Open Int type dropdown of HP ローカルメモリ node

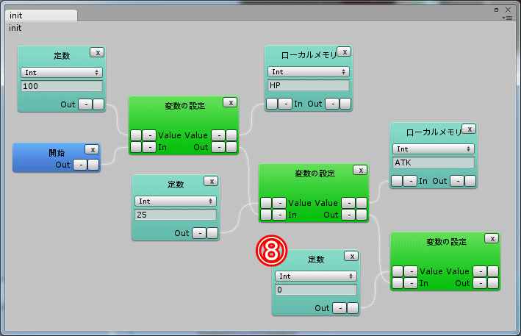[309, 72]
